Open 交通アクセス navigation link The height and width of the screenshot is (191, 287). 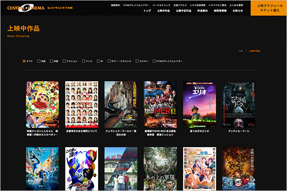pyautogui.click(x=180, y=5)
